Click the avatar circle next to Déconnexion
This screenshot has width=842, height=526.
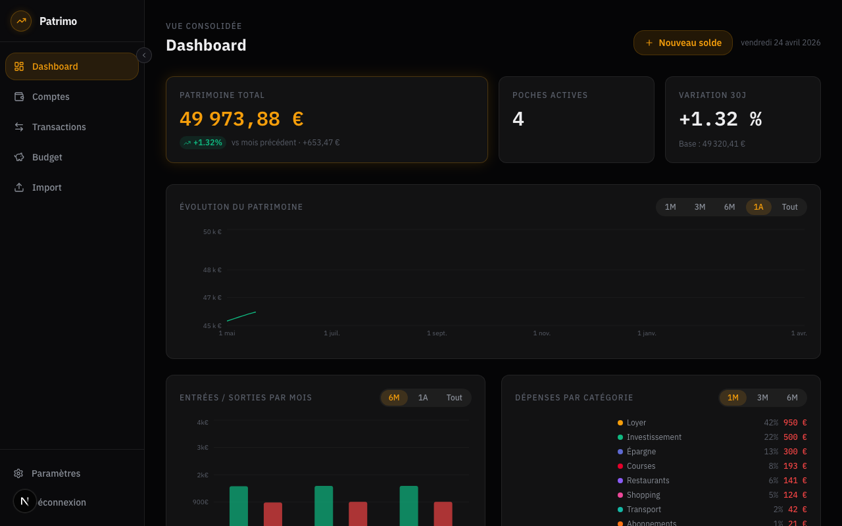click(x=25, y=501)
